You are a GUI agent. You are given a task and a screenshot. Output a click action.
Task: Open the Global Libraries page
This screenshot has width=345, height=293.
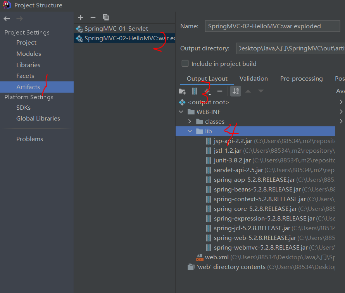38,118
